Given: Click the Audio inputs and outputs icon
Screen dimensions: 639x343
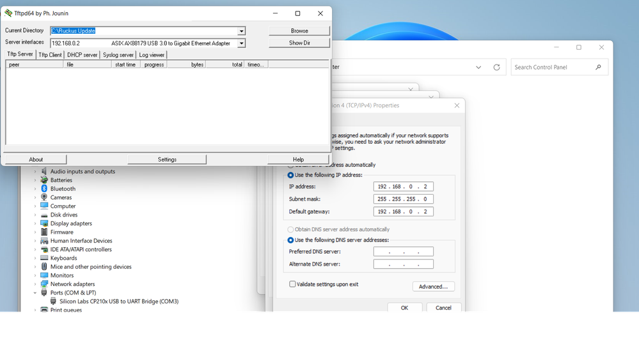Looking at the screenshot, I should [44, 172].
